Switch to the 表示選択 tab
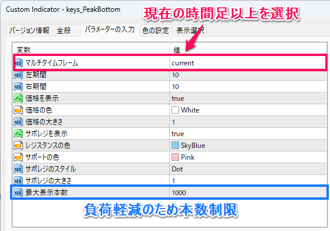 pos(189,31)
